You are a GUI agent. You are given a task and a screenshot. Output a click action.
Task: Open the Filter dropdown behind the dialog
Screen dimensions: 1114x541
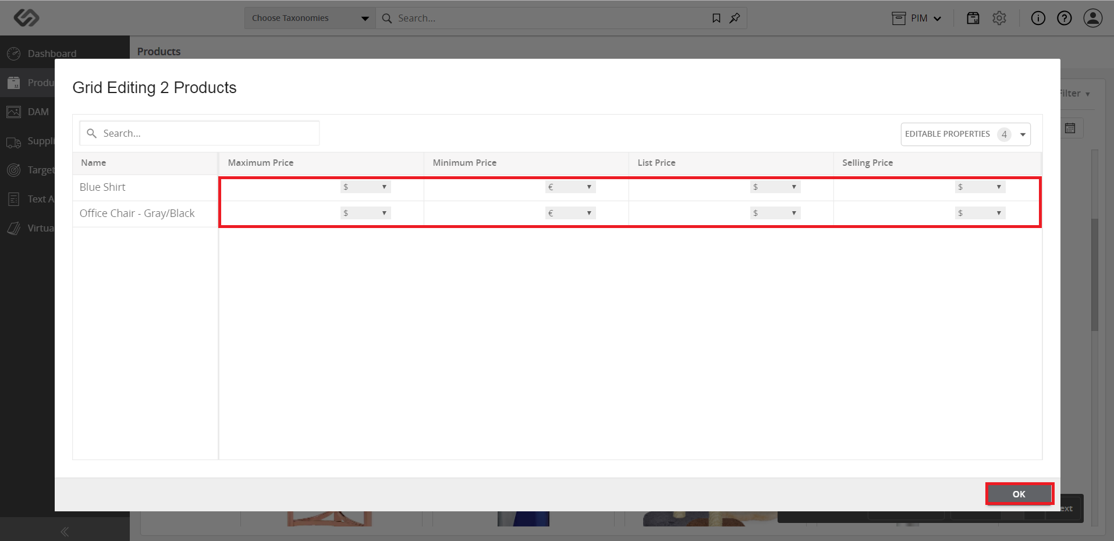click(x=1076, y=94)
